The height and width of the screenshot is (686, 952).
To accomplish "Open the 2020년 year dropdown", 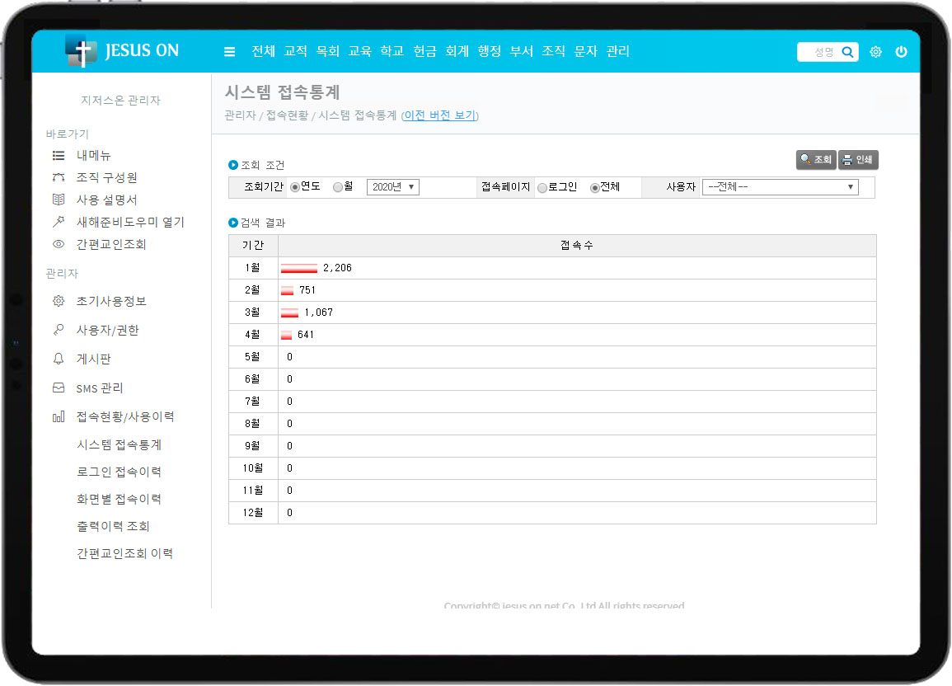I will pos(392,187).
